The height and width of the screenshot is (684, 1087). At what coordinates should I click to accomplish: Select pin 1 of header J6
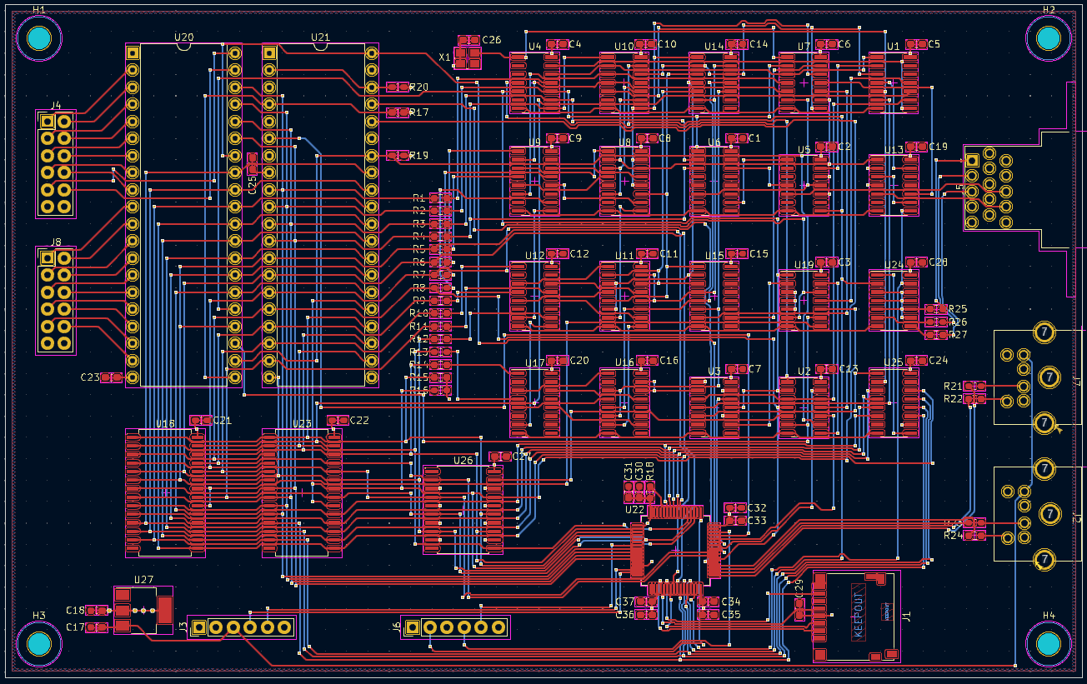coord(412,627)
